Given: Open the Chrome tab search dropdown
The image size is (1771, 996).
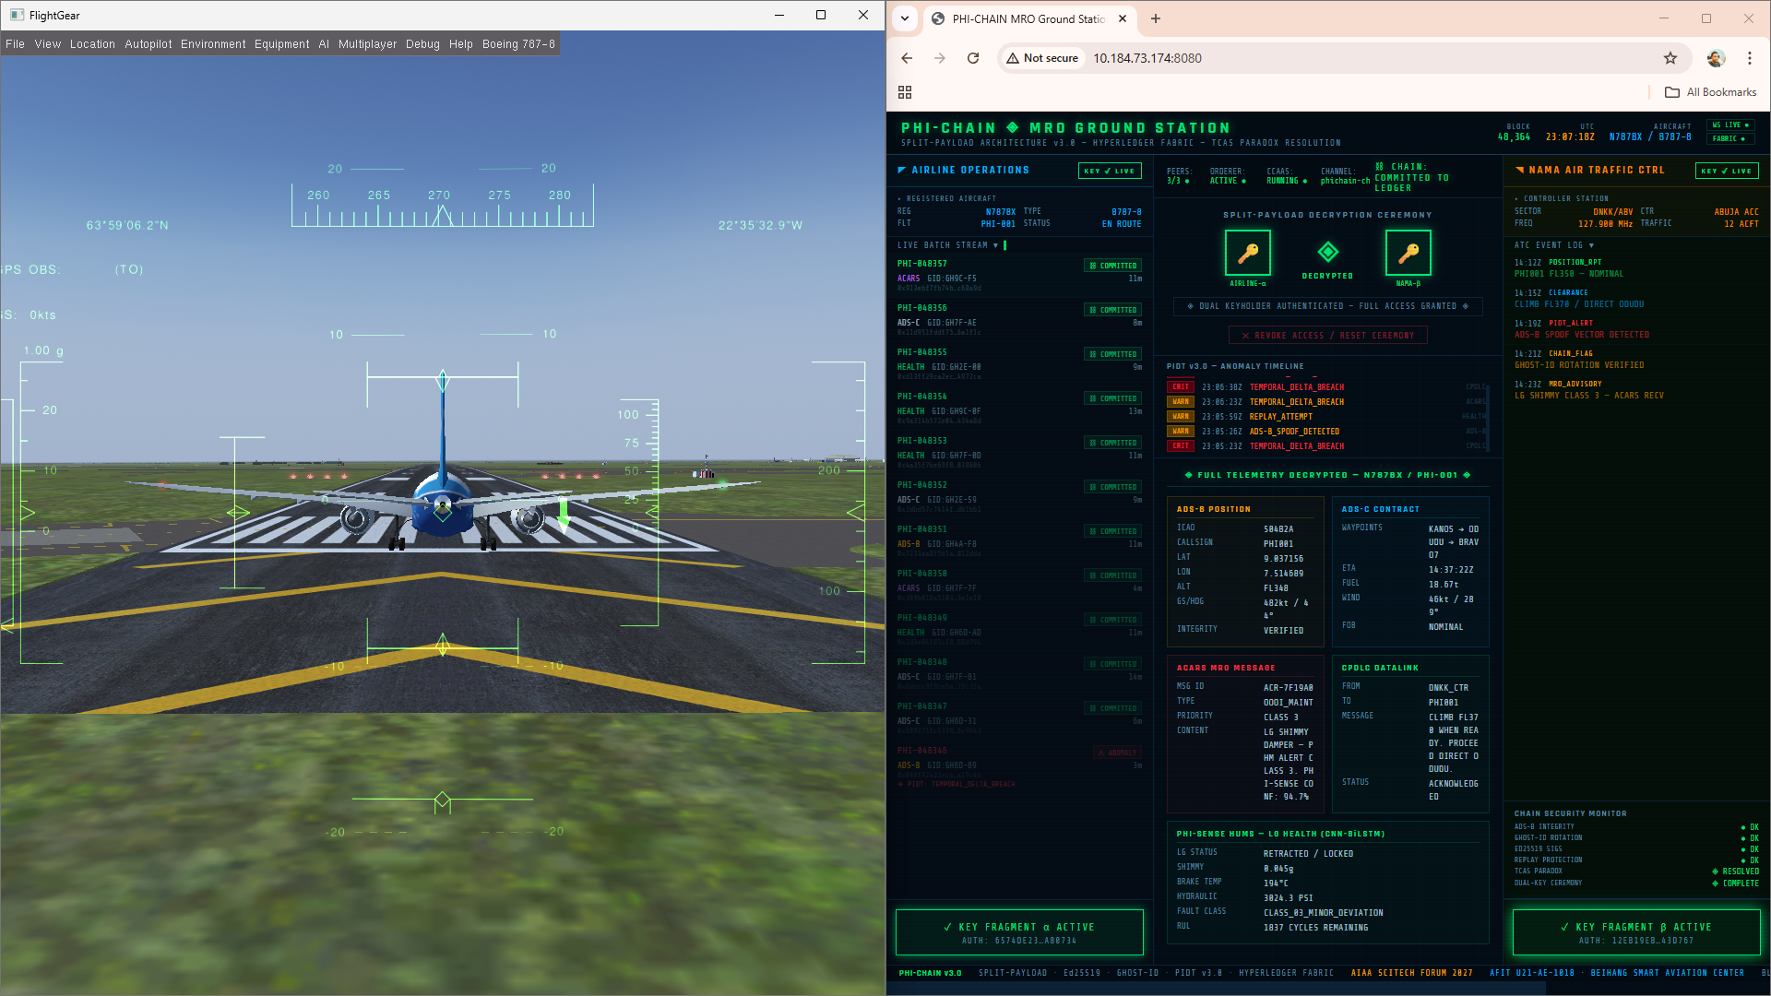Looking at the screenshot, I should (905, 18).
